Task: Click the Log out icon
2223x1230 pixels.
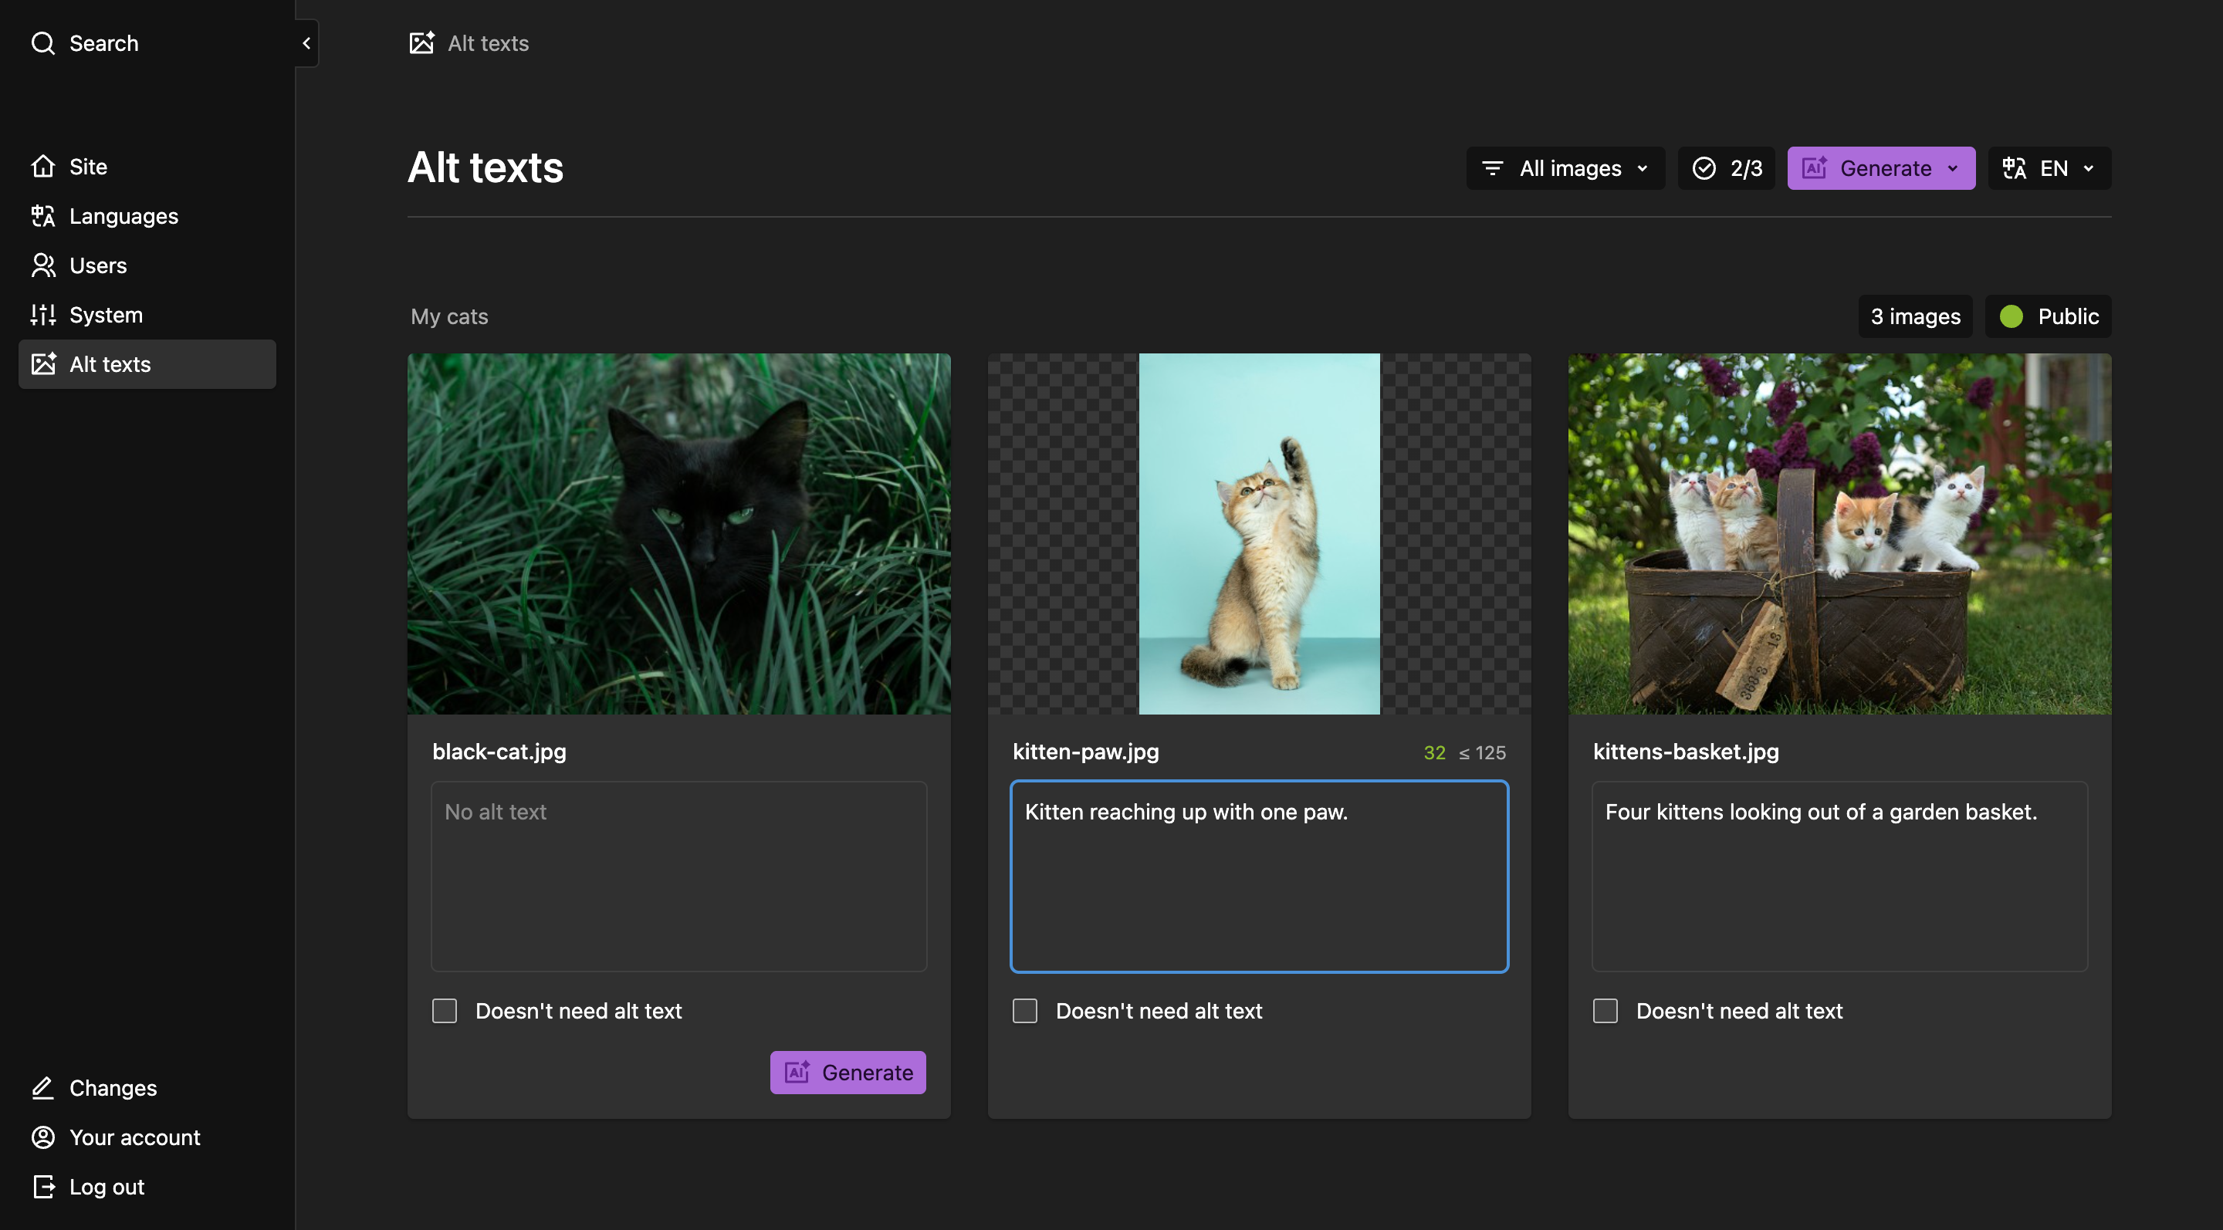Action: pos(43,1186)
